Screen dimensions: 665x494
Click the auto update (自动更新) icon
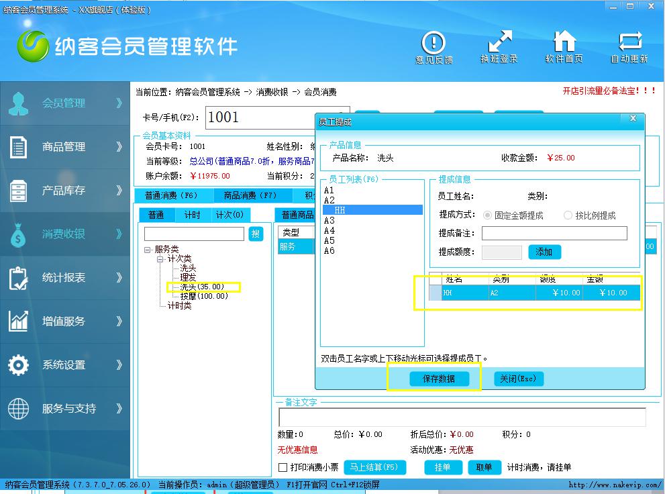(x=629, y=42)
